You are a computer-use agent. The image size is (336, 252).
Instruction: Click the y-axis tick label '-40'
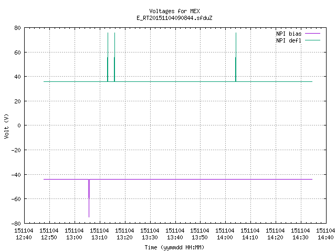pos(16,175)
